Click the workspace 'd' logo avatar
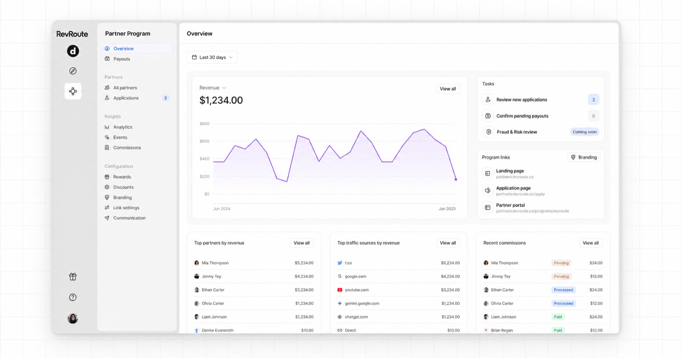This screenshot has height=358, width=682. click(73, 51)
